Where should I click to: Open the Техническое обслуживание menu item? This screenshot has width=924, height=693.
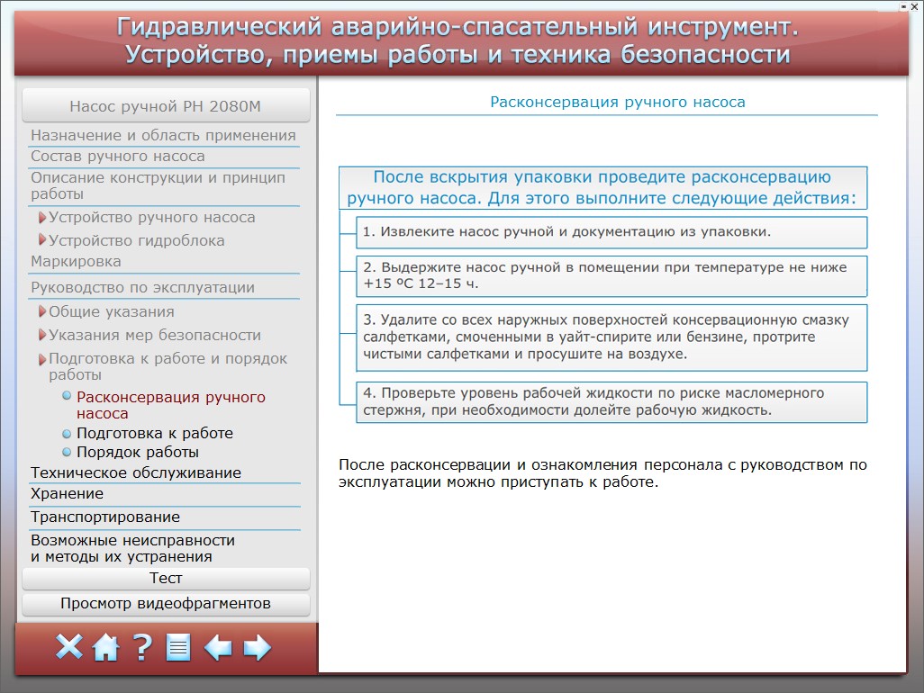pos(135,472)
